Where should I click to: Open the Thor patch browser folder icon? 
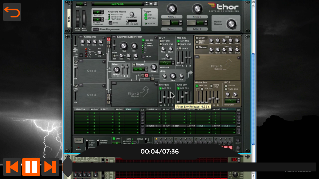click(151, 3)
